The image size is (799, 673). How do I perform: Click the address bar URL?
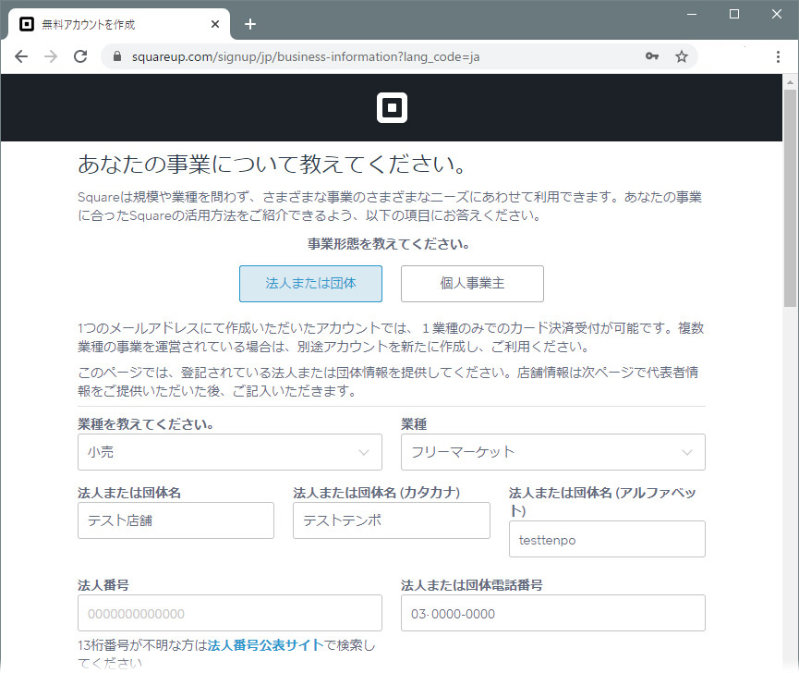pyautogui.click(x=369, y=56)
